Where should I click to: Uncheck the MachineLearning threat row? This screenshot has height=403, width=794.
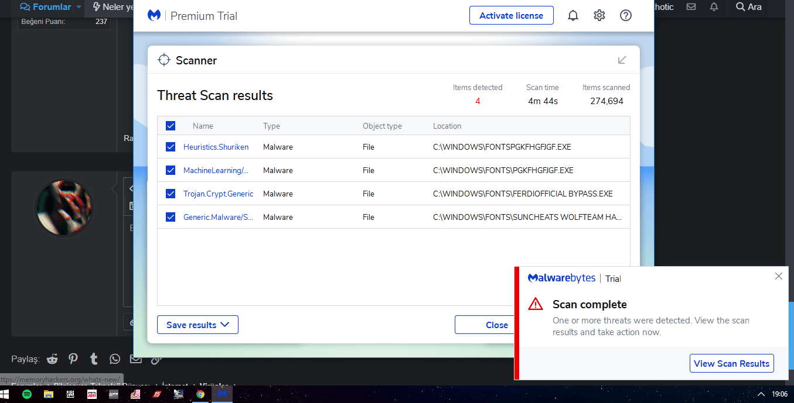click(171, 170)
